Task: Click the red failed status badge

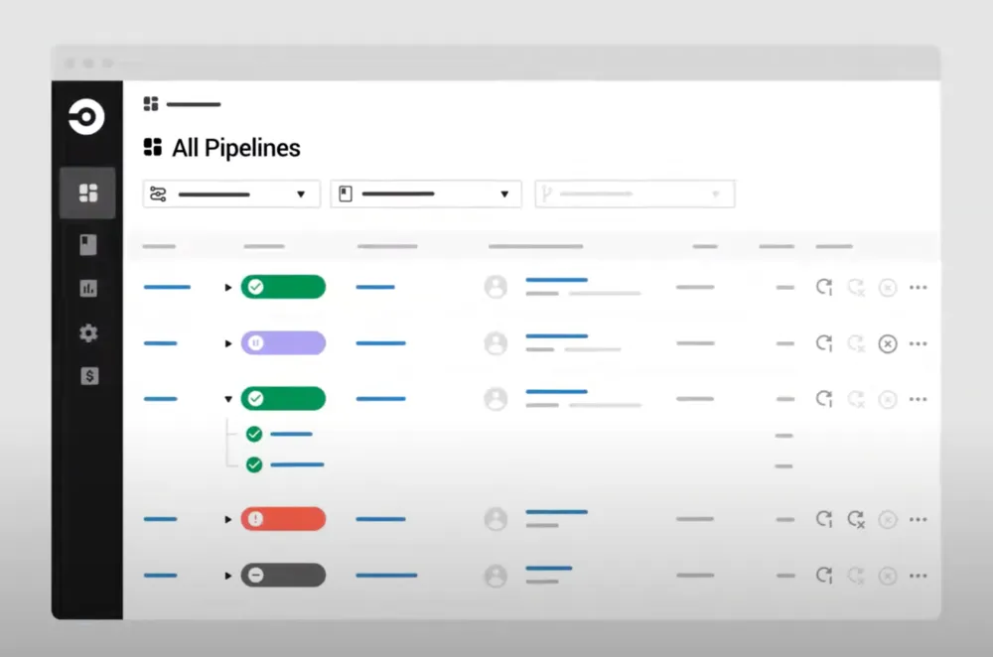Action: [x=283, y=519]
